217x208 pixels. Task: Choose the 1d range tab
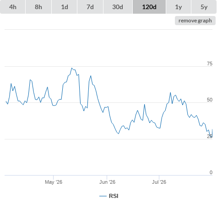pyautogui.click(x=65, y=7)
